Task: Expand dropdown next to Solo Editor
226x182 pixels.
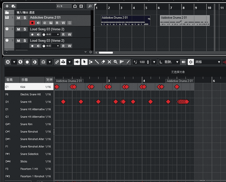Action: click(x=14, y=62)
